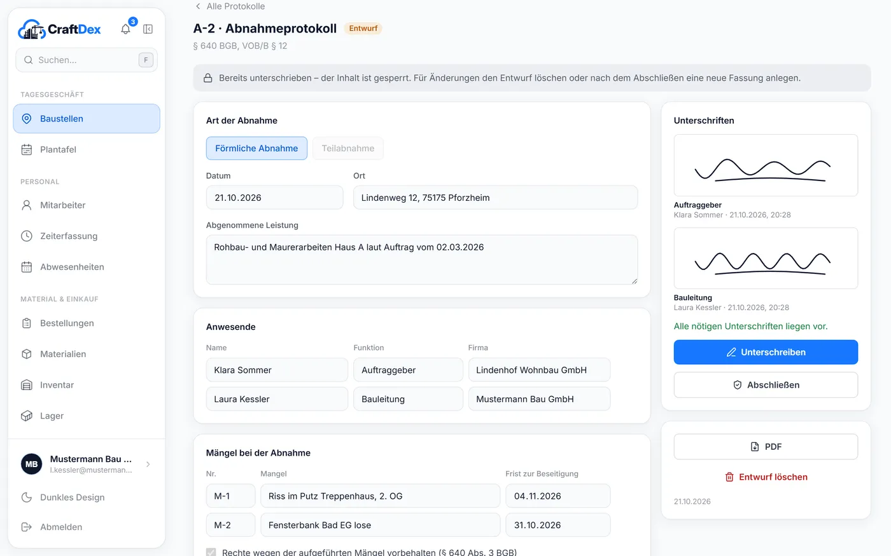Open the Baustellen section

click(x=87, y=119)
